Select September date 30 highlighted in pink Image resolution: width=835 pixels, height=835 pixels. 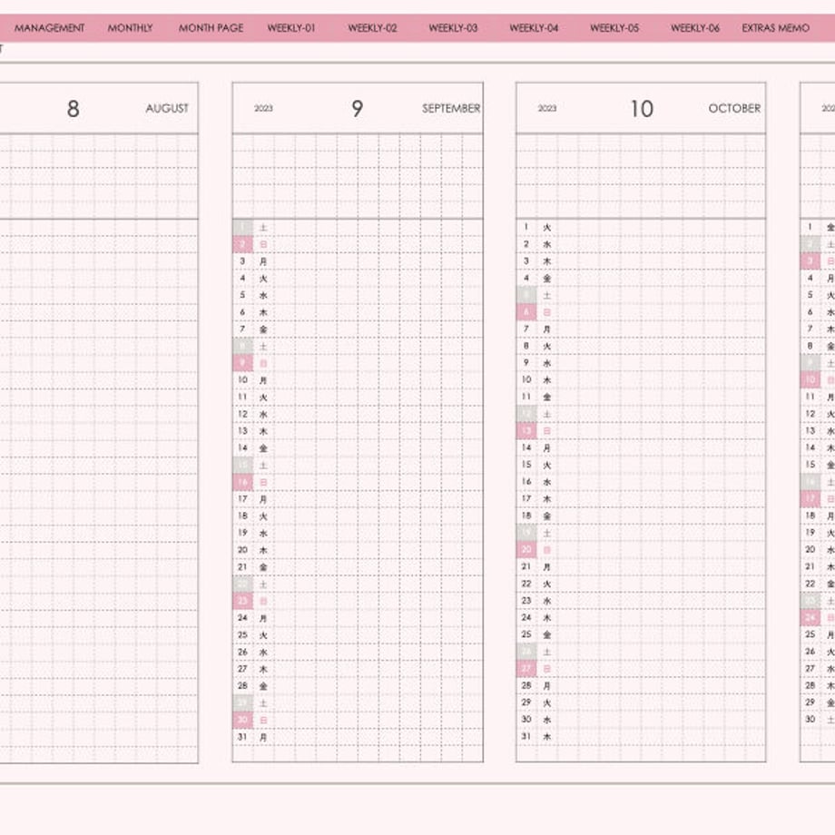pyautogui.click(x=243, y=720)
